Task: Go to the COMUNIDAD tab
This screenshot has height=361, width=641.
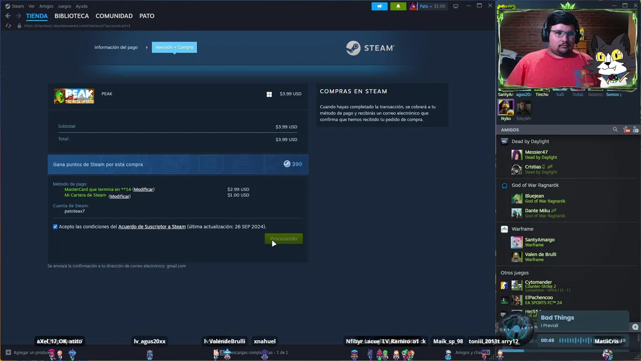Action: [x=114, y=16]
